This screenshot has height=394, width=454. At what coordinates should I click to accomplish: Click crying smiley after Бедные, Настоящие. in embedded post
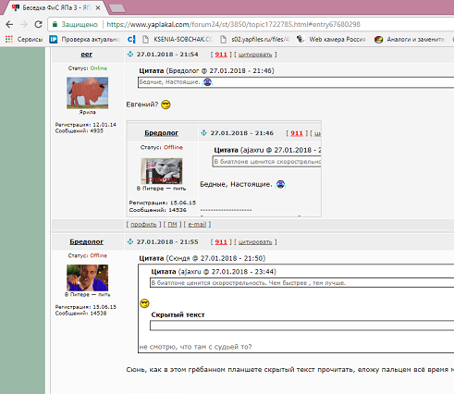tap(280, 184)
